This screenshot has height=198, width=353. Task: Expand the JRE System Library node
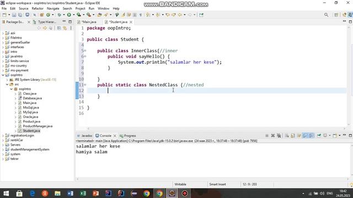7,80
